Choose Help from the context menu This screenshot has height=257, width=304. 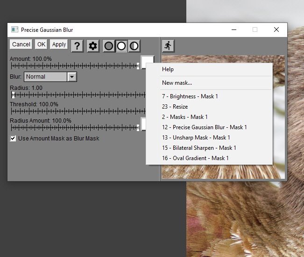tap(168, 69)
